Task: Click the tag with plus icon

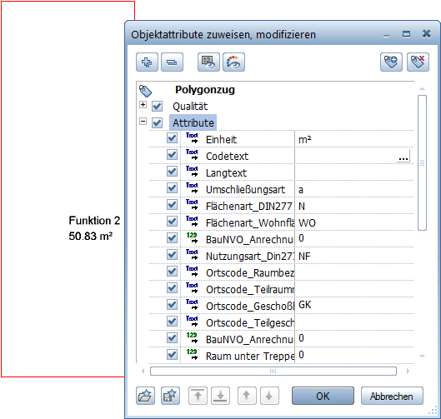Action: 391,62
